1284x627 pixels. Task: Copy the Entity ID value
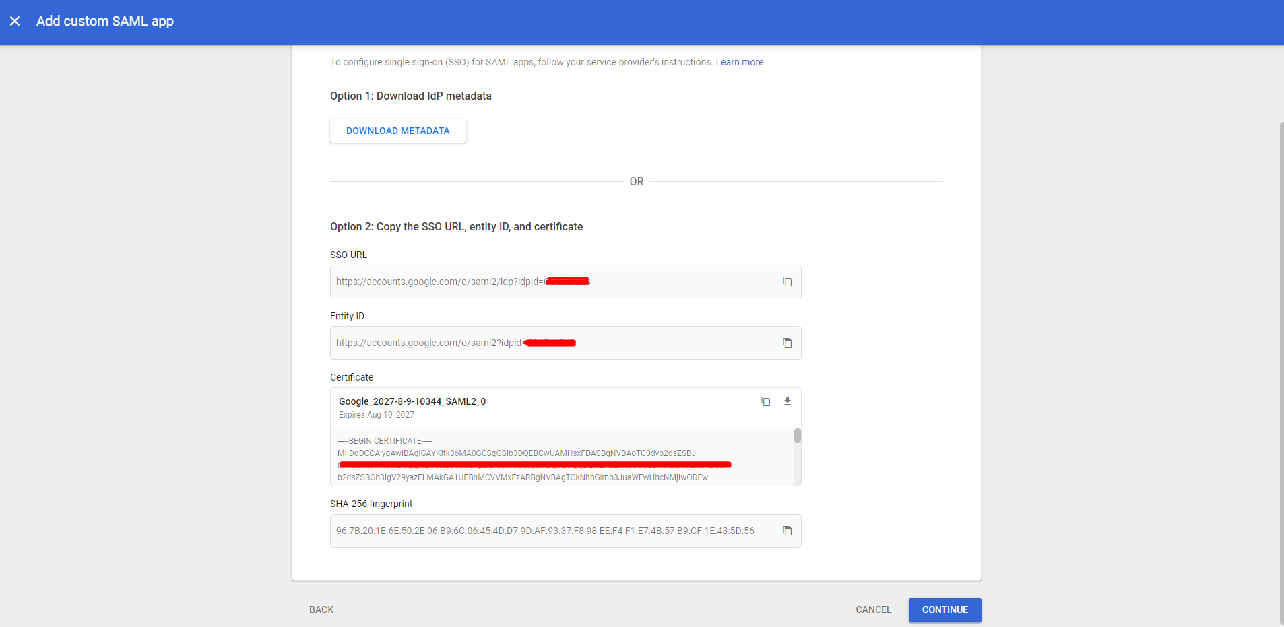click(x=787, y=343)
